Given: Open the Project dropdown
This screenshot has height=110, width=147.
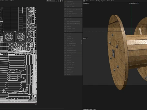Looking at the screenshot, I should 51,1.
